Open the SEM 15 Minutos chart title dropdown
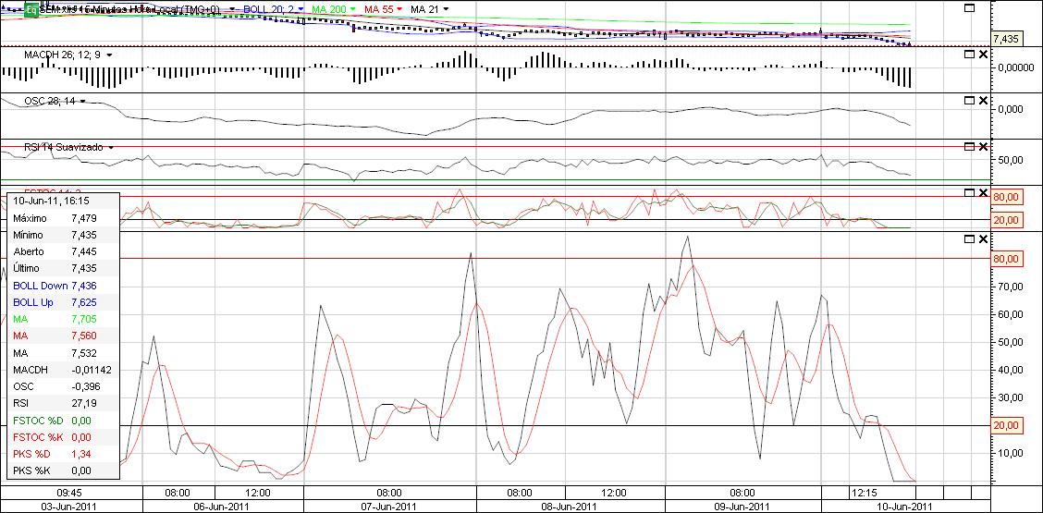 [x=233, y=9]
